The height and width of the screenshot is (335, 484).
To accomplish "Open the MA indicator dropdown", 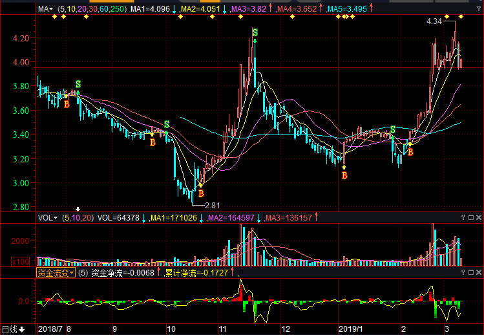I will tap(45, 9).
